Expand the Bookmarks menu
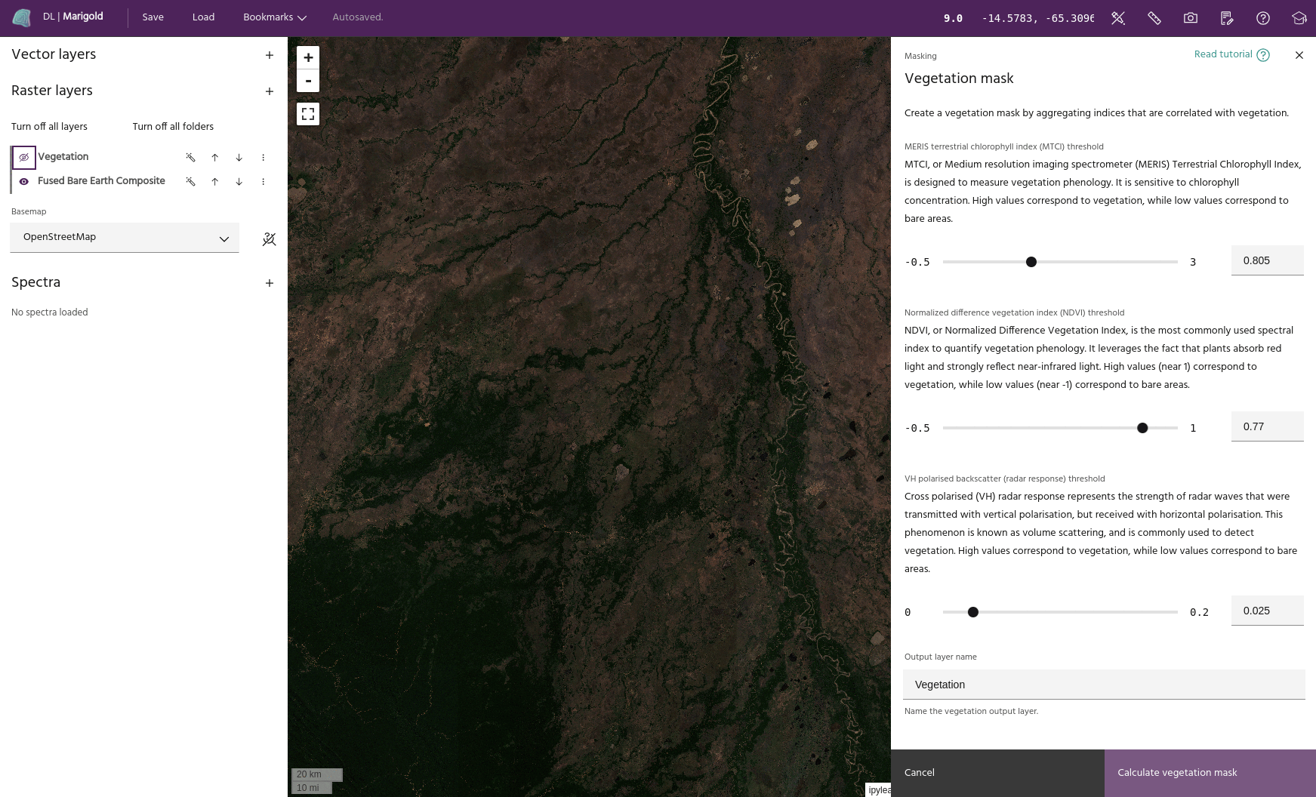 pos(274,17)
